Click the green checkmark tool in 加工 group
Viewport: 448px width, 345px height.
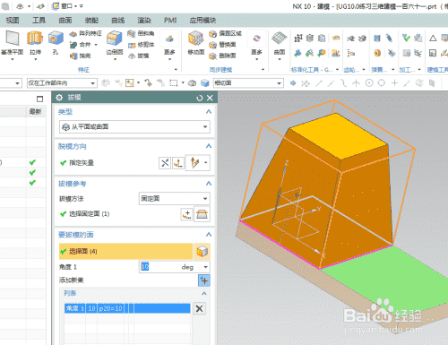[x=406, y=38]
